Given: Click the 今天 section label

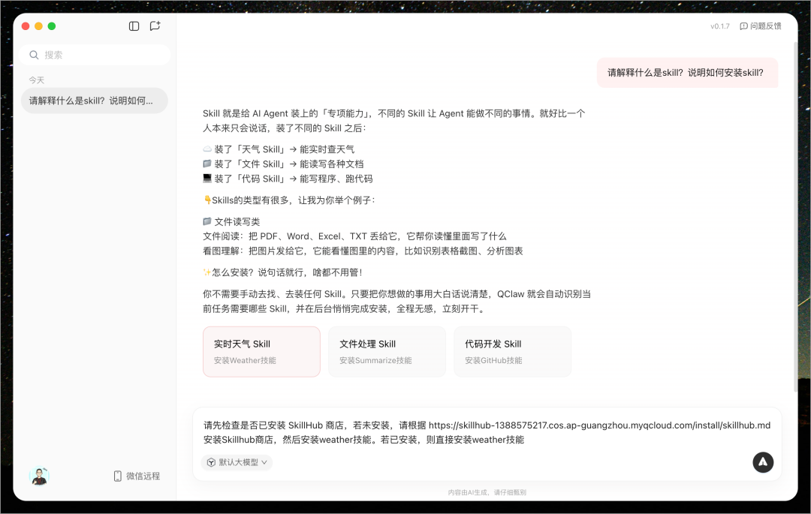Looking at the screenshot, I should coord(36,80).
